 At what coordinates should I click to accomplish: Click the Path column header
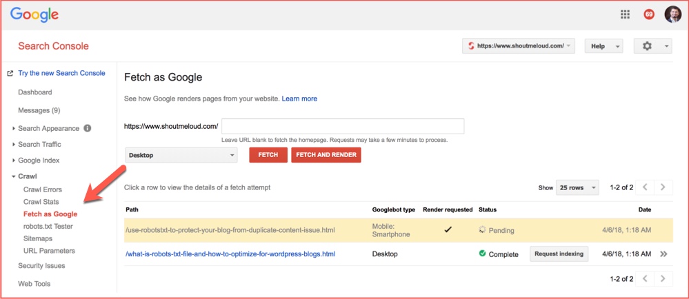tap(132, 210)
